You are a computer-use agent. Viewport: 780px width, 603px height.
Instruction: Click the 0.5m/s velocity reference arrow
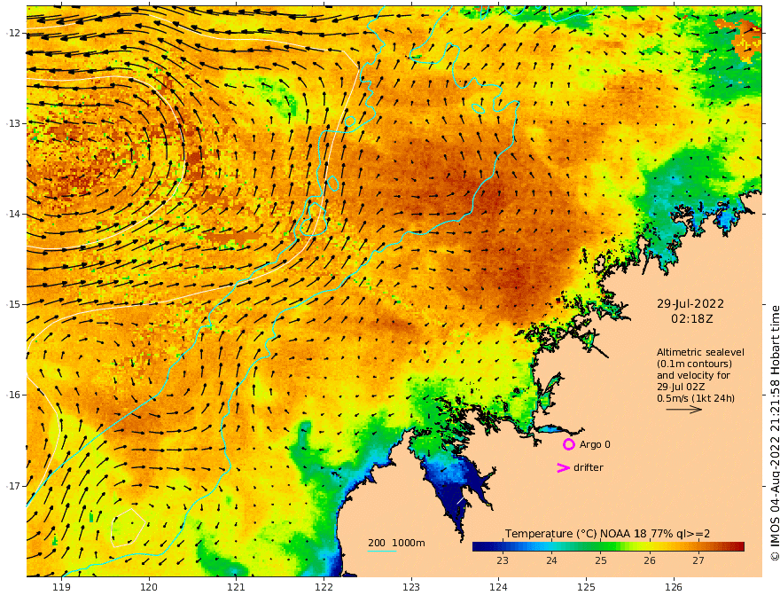(x=684, y=410)
